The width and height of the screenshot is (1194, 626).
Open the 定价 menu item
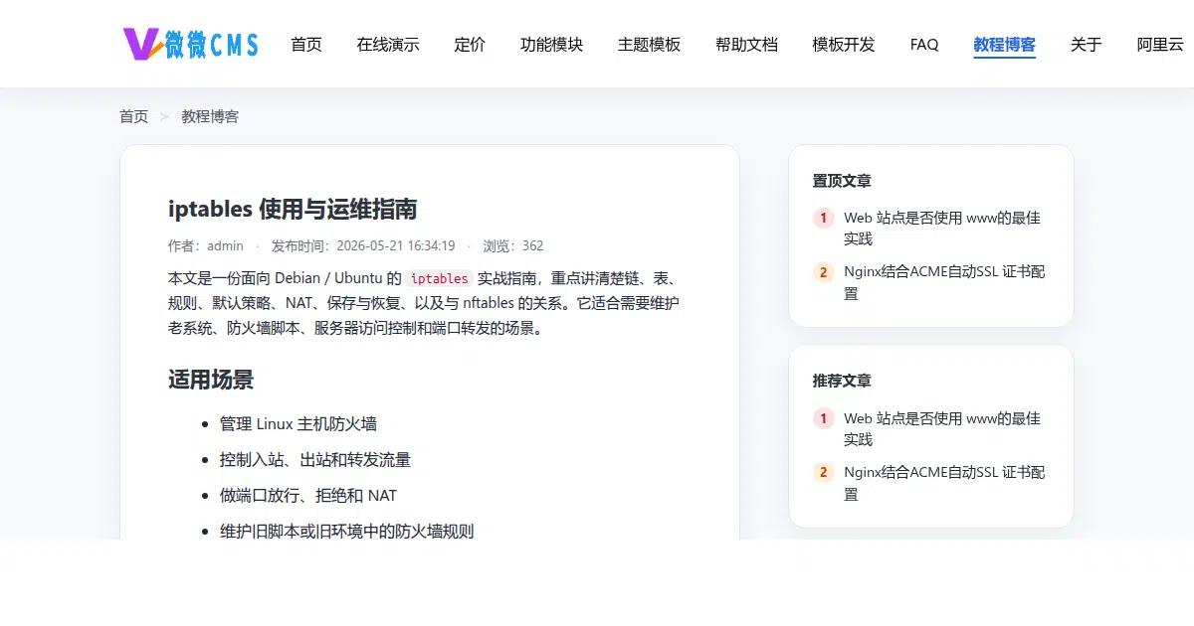point(470,45)
